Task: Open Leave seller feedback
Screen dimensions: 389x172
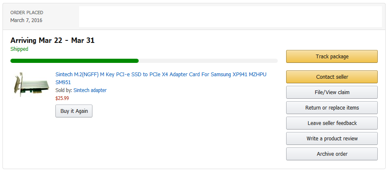Action: (x=332, y=123)
